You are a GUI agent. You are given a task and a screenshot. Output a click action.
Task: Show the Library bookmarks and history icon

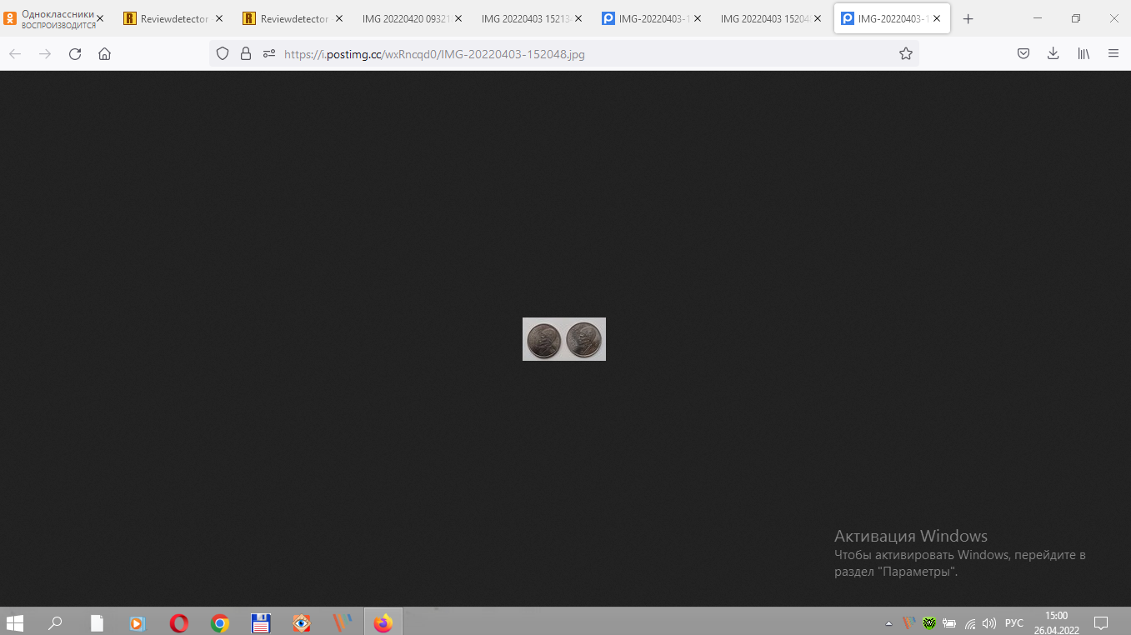[x=1083, y=54]
